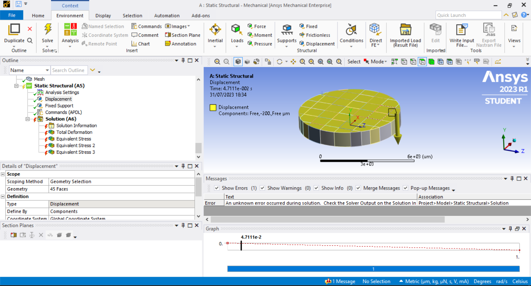Click the 1 Message status bar entry
Image resolution: width=531 pixels, height=286 pixels.
coord(340,281)
